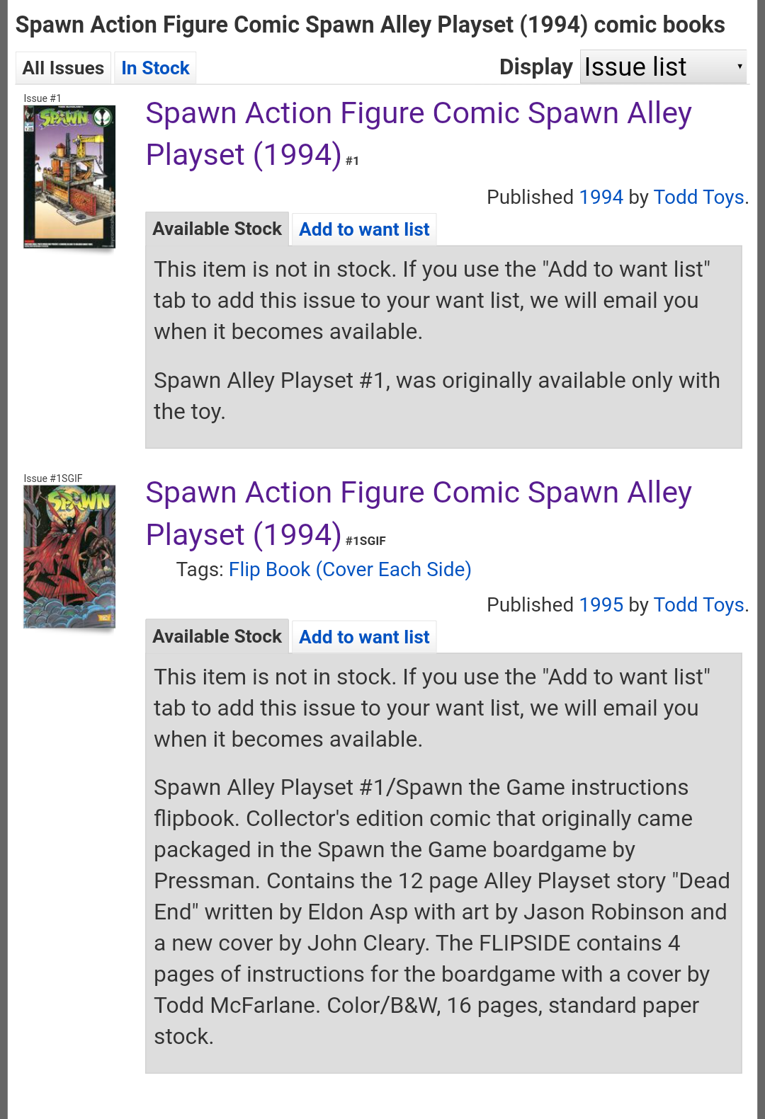This screenshot has height=1119, width=765.
Task: Click the 1995 publication year link
Action: tap(601, 604)
